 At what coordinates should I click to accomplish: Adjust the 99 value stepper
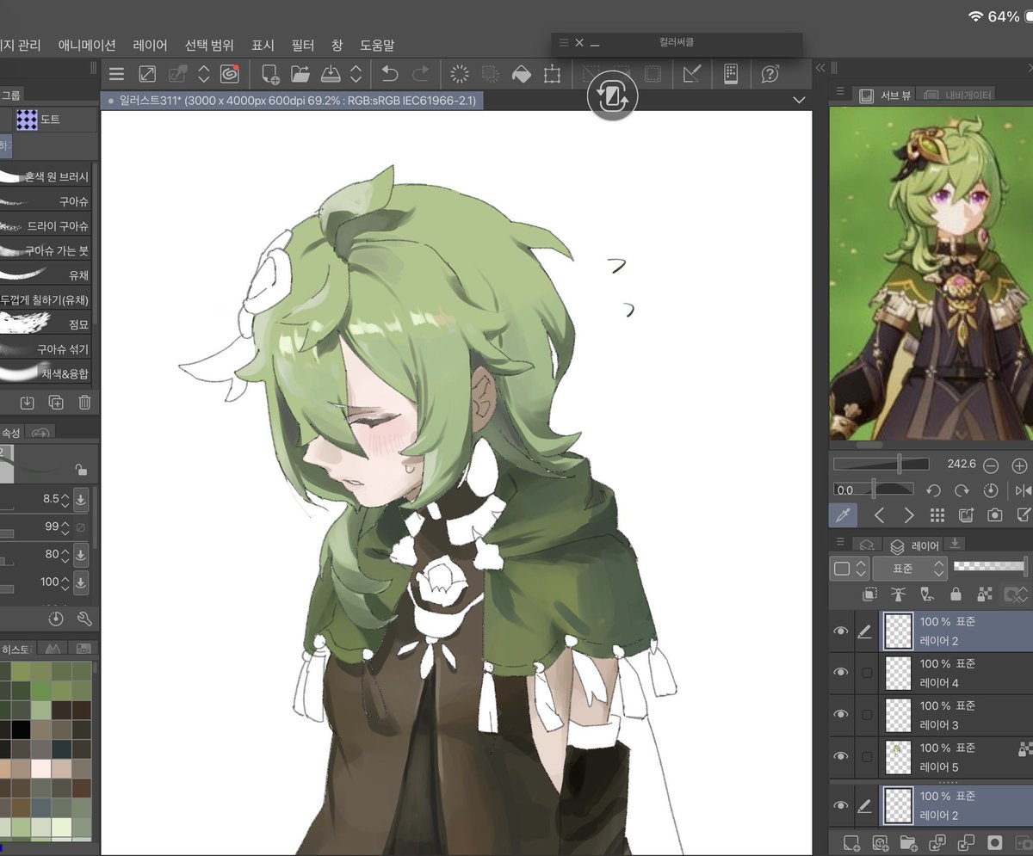[65, 527]
